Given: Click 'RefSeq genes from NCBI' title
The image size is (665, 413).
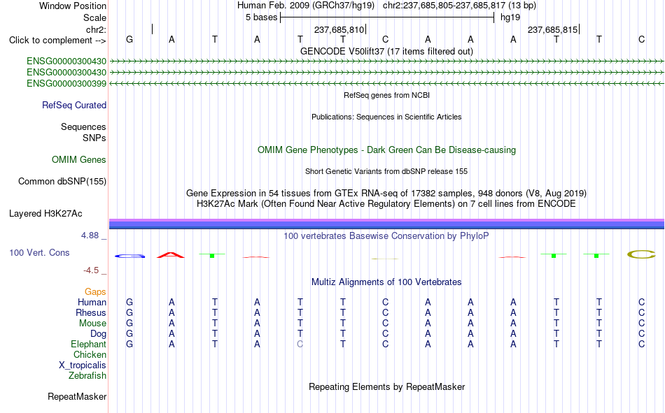Looking at the screenshot, I should pyautogui.click(x=386, y=95).
